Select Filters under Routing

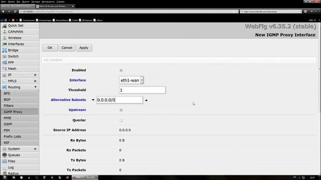20,105
